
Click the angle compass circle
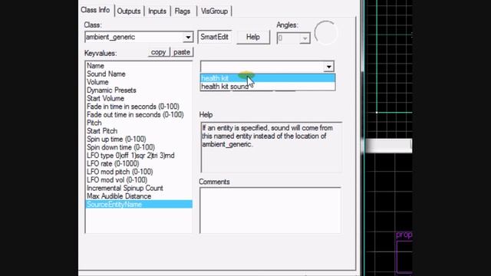point(325,32)
